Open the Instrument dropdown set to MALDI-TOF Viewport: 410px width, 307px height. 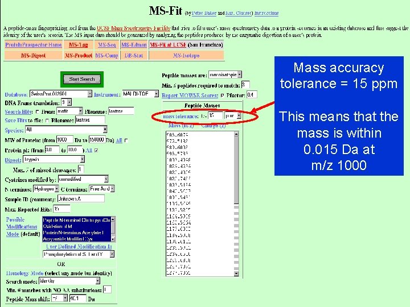pyautogui.click(x=140, y=94)
